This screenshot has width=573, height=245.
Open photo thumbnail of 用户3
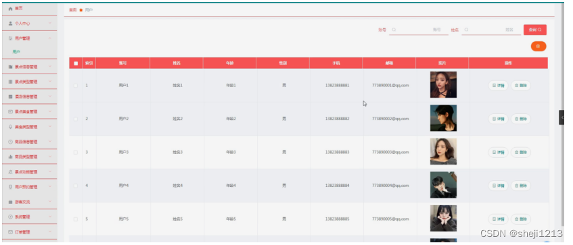pos(443,152)
